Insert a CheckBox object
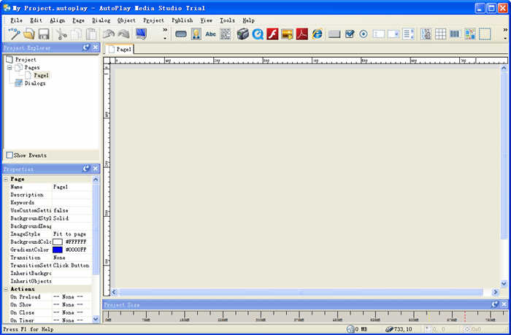 350,34
